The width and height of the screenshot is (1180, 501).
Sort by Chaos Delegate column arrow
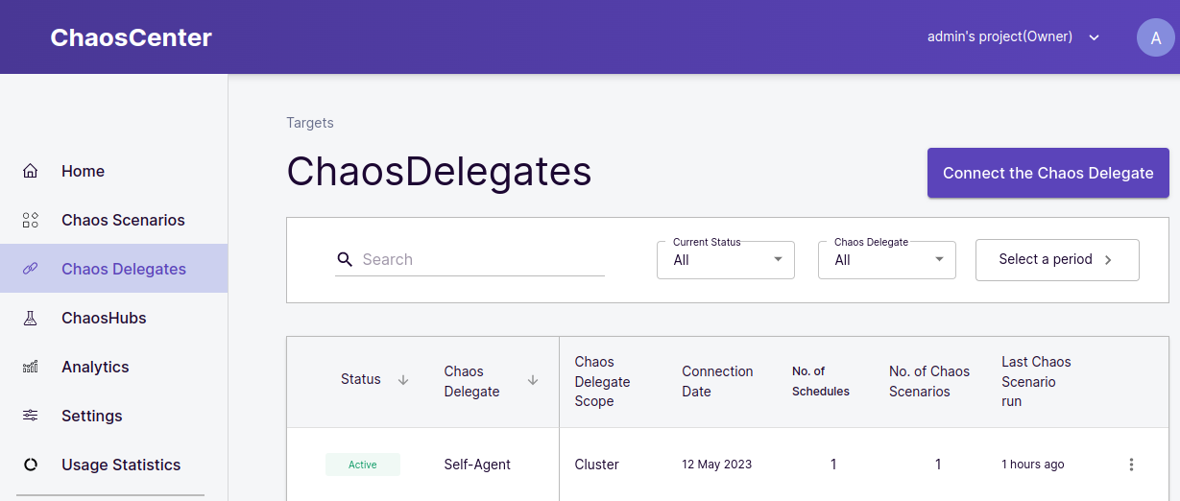tap(533, 380)
